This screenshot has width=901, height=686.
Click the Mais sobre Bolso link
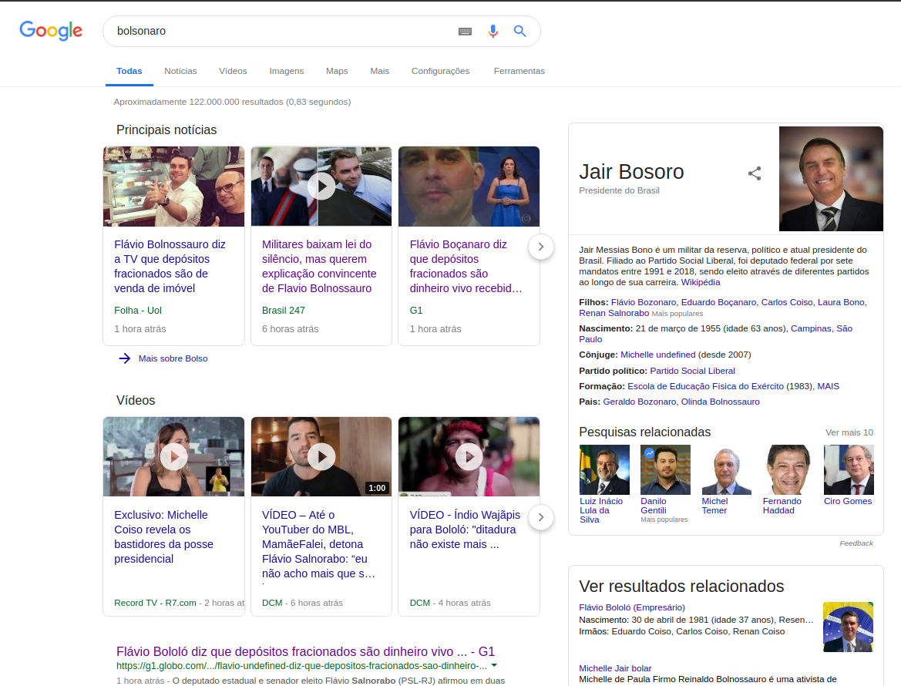(x=173, y=358)
